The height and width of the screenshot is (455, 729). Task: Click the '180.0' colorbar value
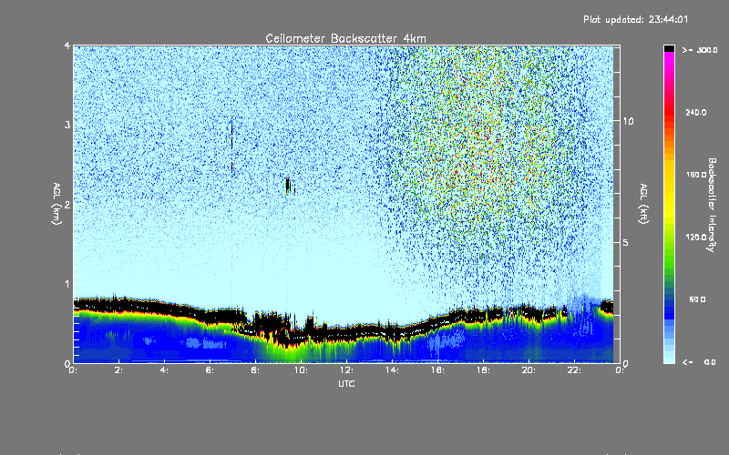[696, 175]
